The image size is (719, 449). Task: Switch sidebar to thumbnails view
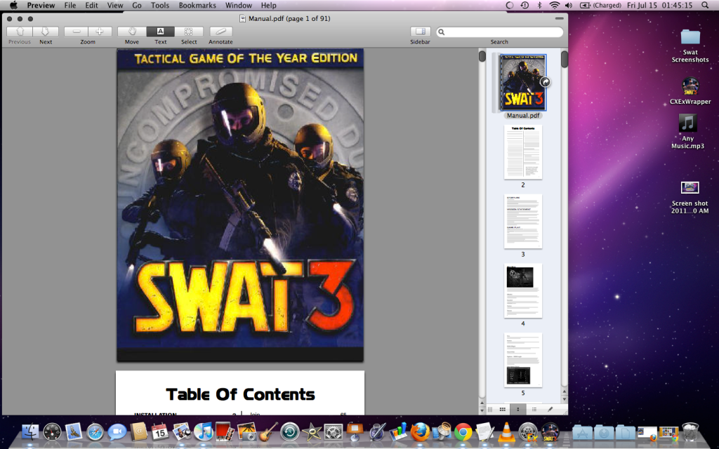[518, 409]
